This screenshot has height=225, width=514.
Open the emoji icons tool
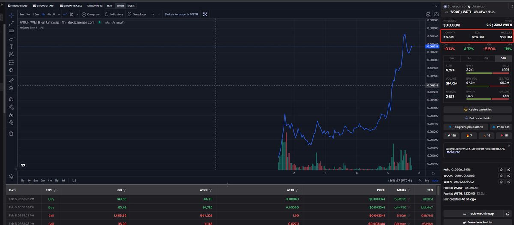(x=12, y=70)
